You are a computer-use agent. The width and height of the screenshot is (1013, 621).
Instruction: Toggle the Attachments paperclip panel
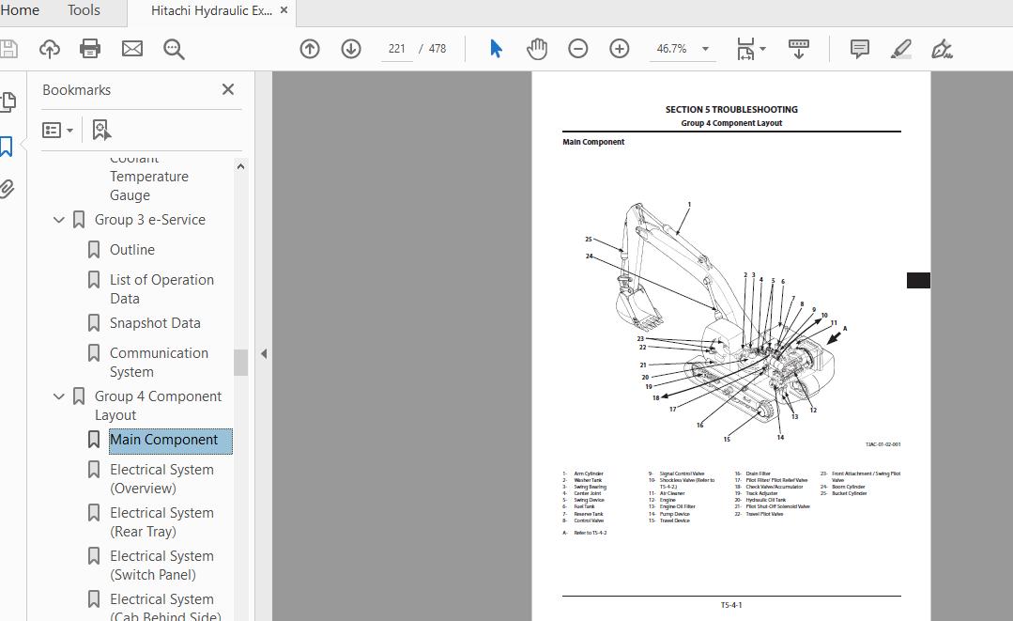[7, 189]
